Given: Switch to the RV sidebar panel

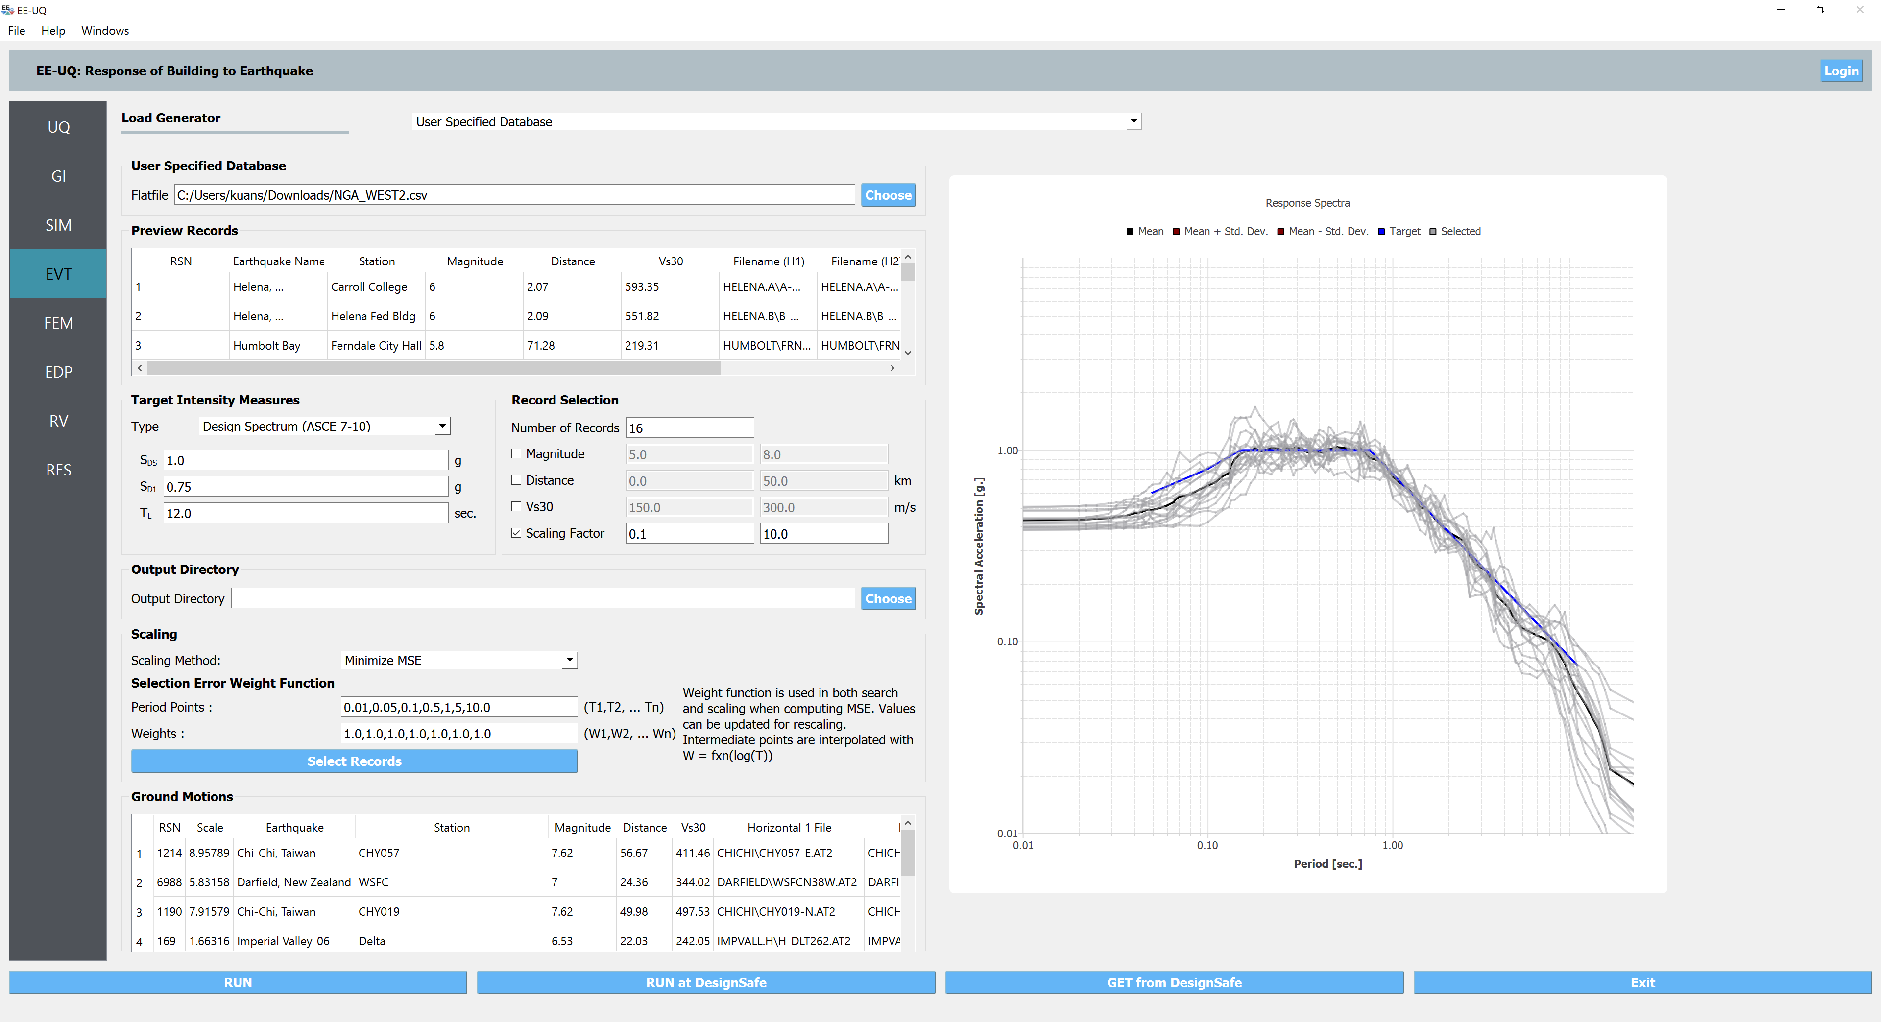Looking at the screenshot, I should pos(58,421).
